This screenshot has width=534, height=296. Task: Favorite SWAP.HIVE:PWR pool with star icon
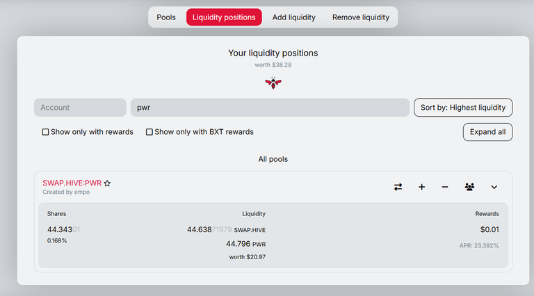(107, 183)
